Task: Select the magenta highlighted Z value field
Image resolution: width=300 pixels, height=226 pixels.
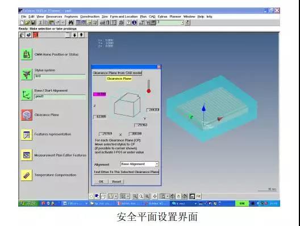Action: (99, 94)
